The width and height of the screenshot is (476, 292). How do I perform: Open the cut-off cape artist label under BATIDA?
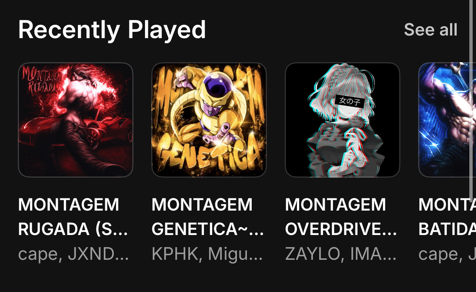coord(447,254)
